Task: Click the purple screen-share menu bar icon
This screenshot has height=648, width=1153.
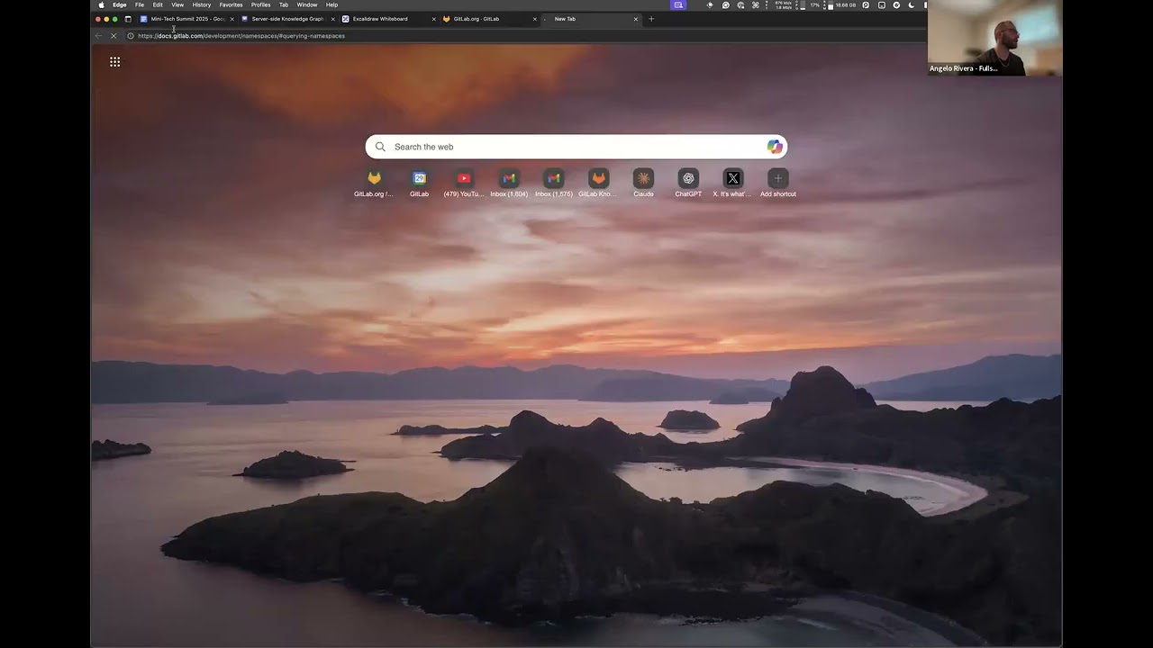Action: click(678, 4)
